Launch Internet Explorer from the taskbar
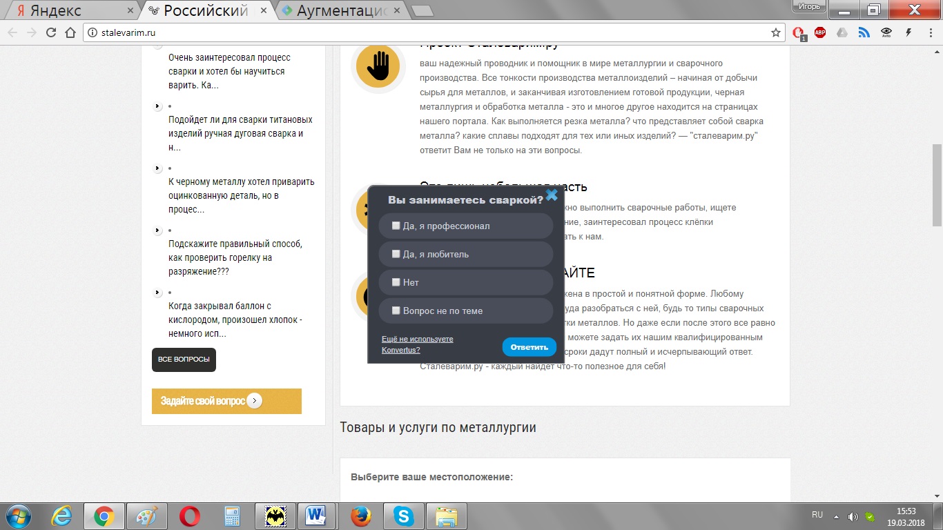Image resolution: width=943 pixels, height=530 pixels. [x=62, y=516]
